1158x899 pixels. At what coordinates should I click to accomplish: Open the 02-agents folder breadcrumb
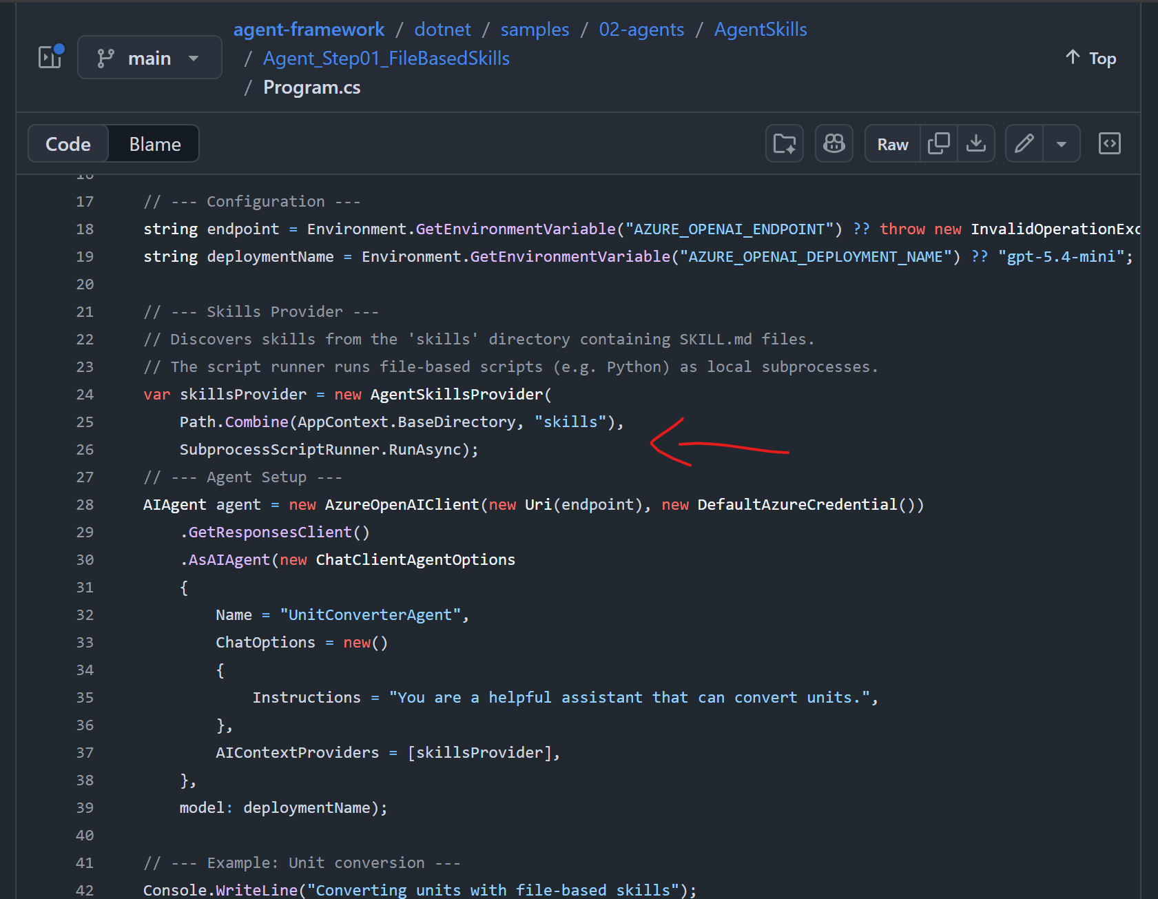[x=641, y=30]
